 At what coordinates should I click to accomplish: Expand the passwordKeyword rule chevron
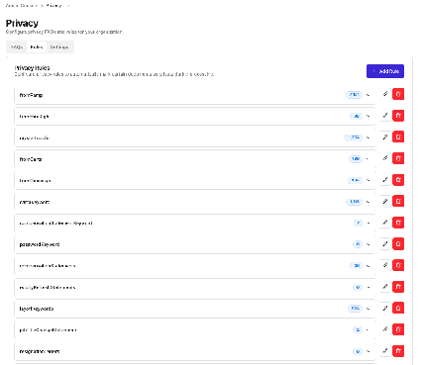(368, 244)
